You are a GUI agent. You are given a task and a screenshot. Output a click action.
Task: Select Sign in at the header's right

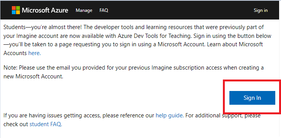click(x=261, y=10)
